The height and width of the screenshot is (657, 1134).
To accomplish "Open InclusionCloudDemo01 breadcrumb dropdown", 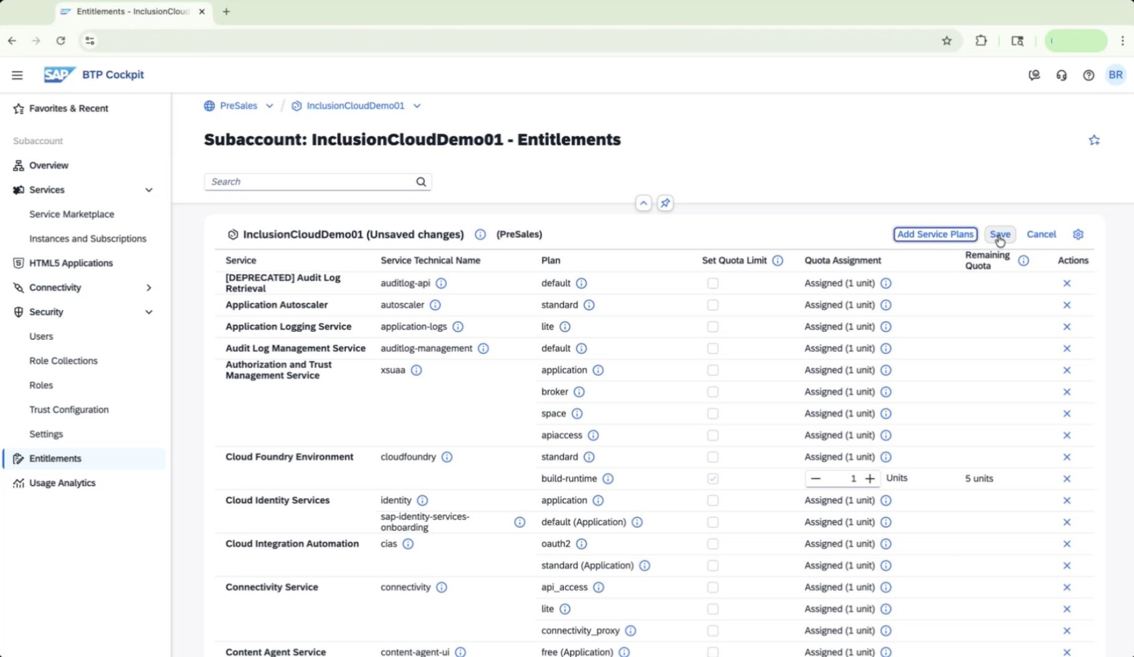I will [x=417, y=106].
